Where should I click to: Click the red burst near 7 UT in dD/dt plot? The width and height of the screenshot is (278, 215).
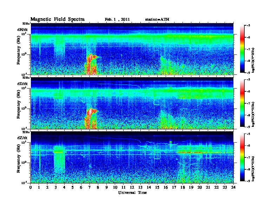click(91, 118)
